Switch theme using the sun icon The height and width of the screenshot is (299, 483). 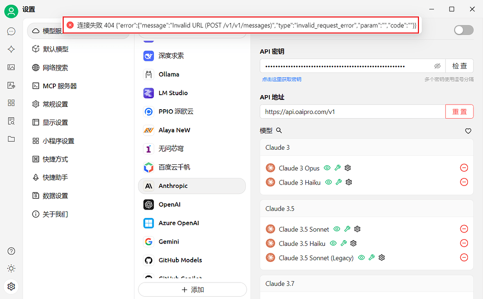[x=11, y=268]
